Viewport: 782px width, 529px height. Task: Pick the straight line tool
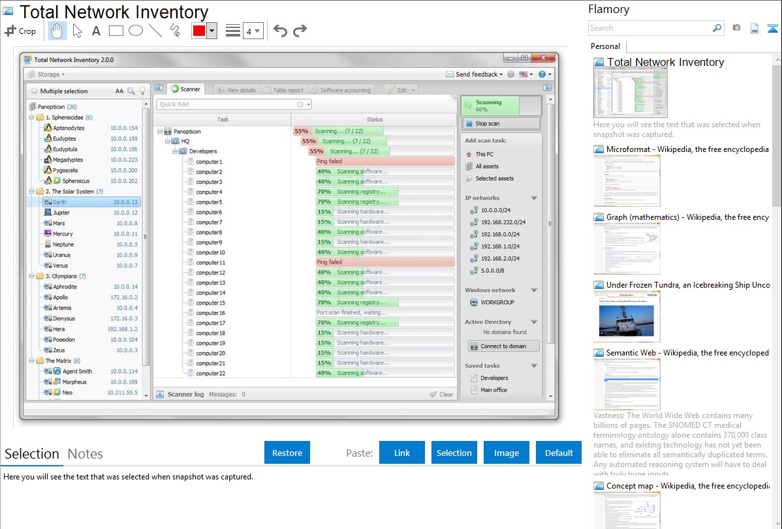155,31
